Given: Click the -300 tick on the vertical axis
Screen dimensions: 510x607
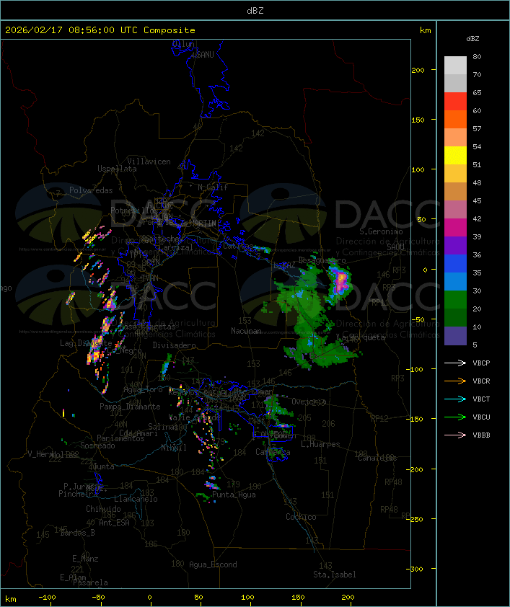Looking at the screenshot, I should click(416, 569).
